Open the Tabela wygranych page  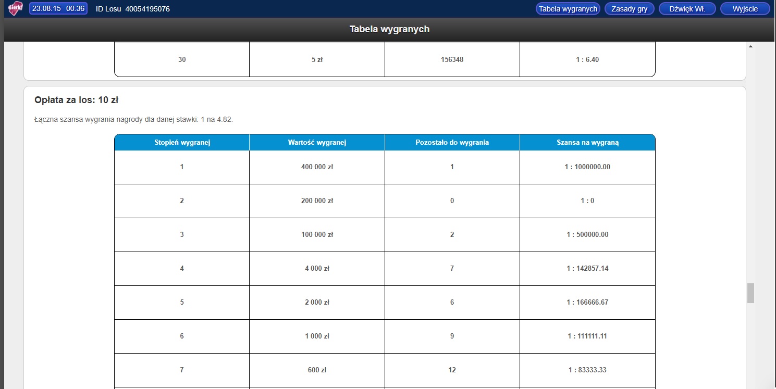click(568, 9)
